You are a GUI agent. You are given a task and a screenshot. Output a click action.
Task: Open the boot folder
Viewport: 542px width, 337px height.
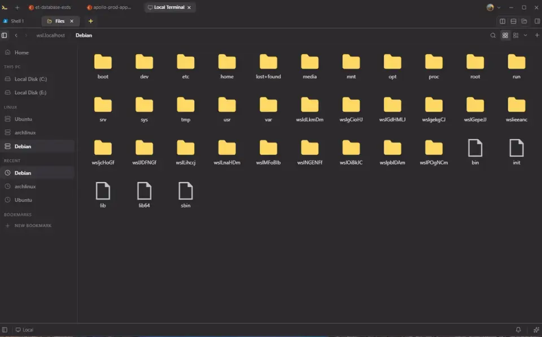(103, 66)
